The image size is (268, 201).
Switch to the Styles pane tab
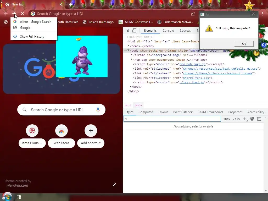[x=129, y=112]
